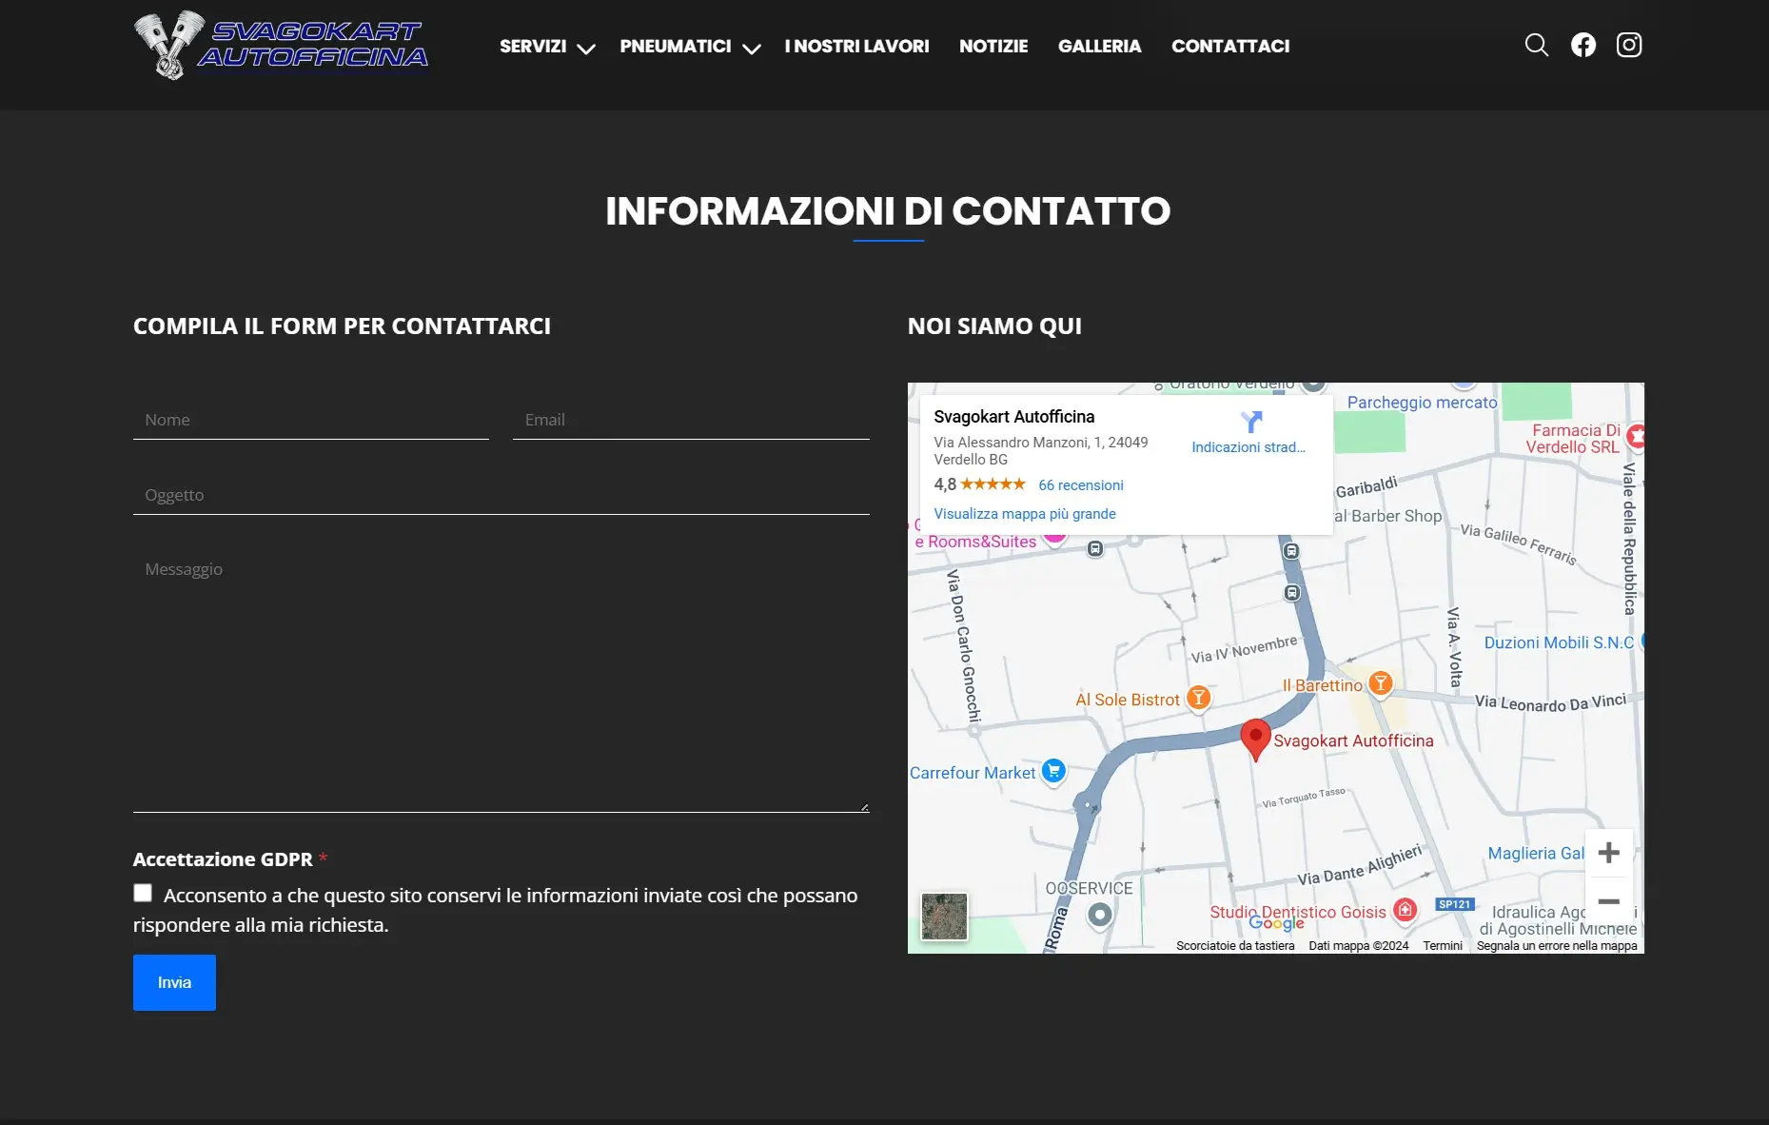Visit the Facebook page icon
The height and width of the screenshot is (1125, 1769).
click(1583, 45)
